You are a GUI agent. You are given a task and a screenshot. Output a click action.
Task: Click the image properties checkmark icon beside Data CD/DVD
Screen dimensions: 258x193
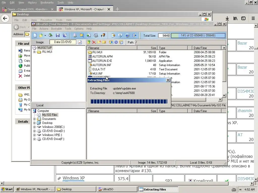(x=80, y=42)
